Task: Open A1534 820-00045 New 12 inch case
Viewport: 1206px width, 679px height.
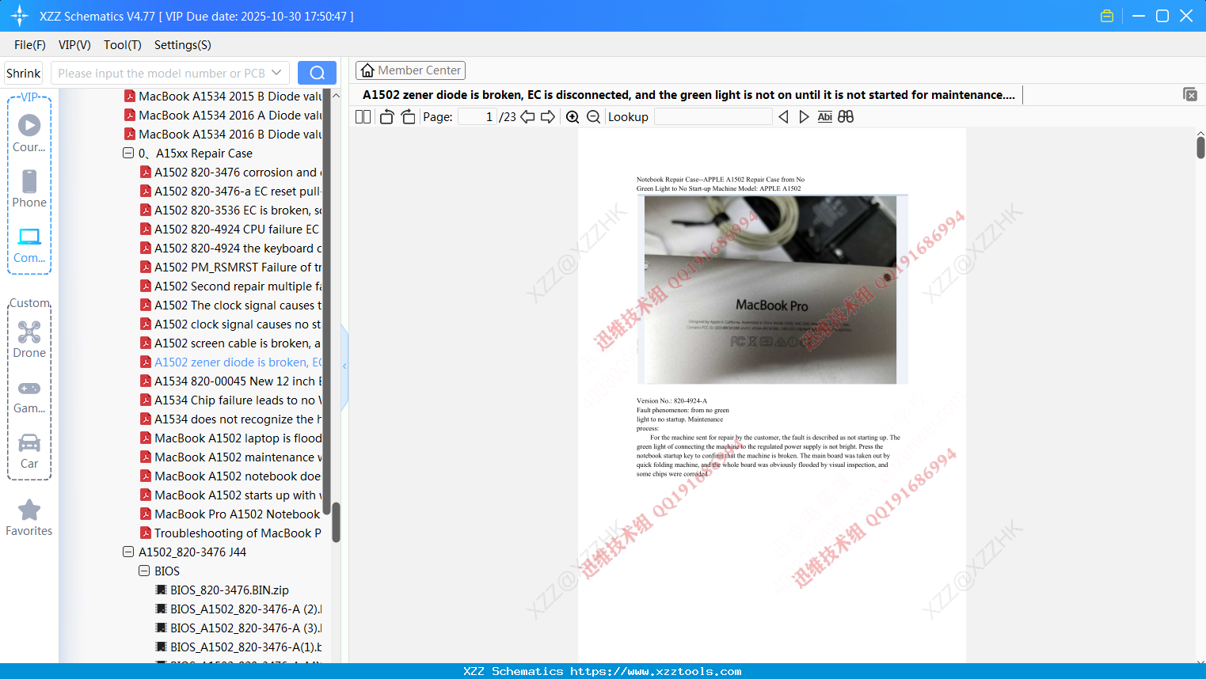Action: coord(230,381)
